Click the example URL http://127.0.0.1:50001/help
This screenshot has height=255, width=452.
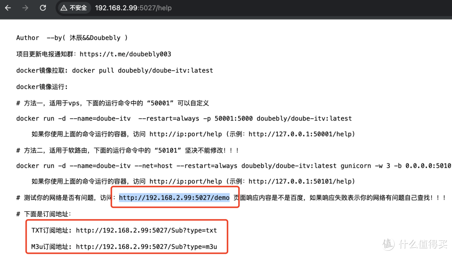(300, 134)
